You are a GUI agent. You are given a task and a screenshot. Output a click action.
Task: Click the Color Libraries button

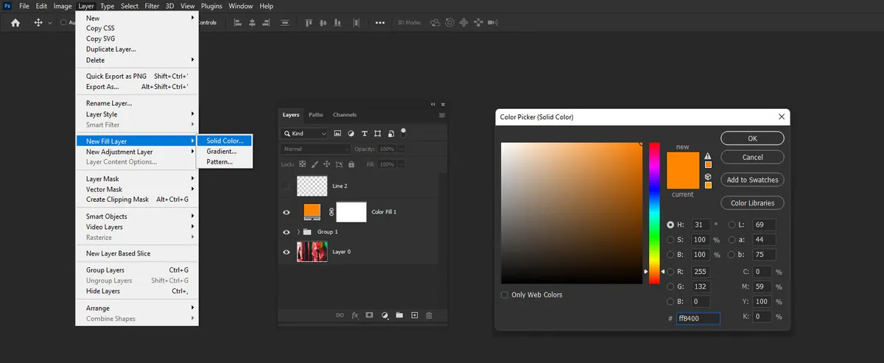coord(752,202)
